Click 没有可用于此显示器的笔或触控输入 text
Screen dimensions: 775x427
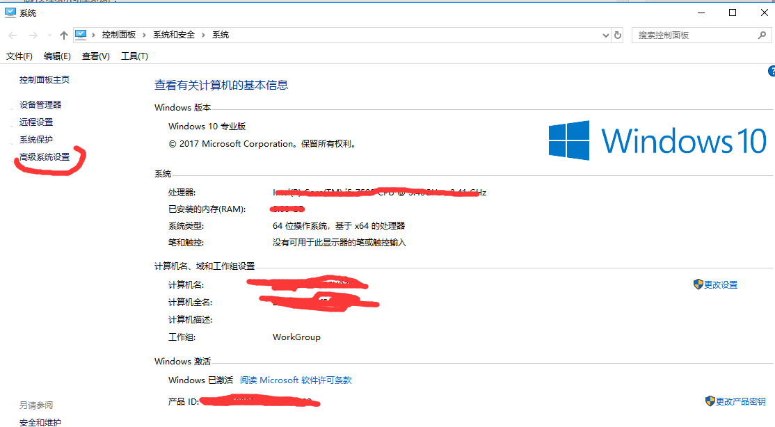tap(339, 243)
